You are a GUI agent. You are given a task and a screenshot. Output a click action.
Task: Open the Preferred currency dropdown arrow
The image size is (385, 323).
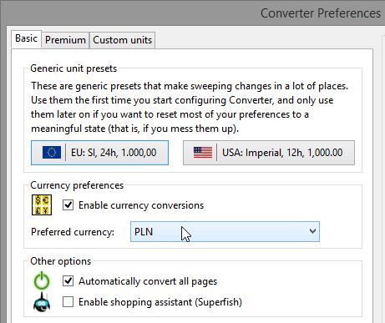click(x=312, y=231)
